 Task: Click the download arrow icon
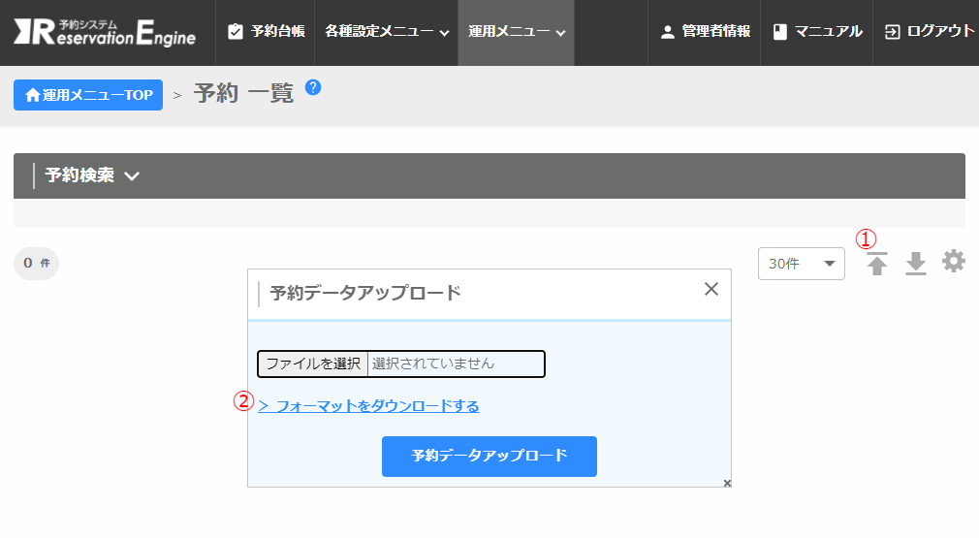click(x=916, y=264)
